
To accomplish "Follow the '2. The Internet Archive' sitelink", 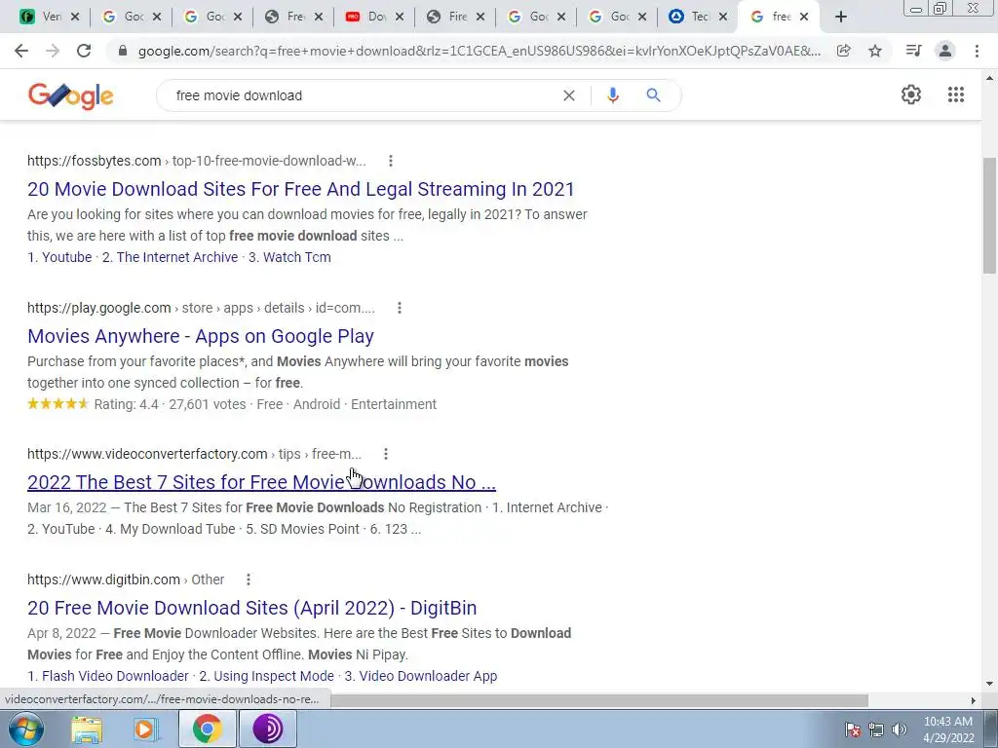I will (170, 257).
